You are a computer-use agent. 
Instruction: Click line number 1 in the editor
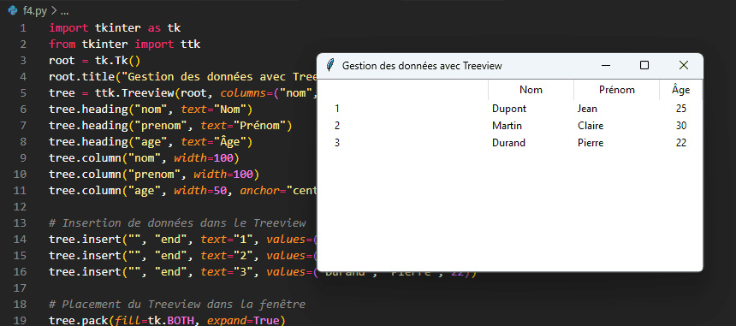tap(23, 28)
